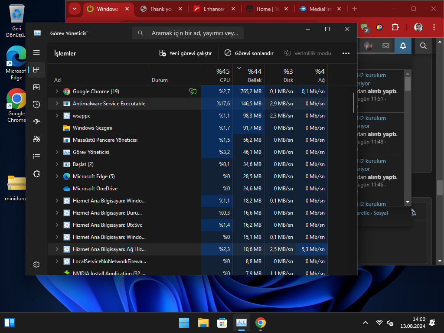Open Chrome tab search dropdown arrow

75,9
